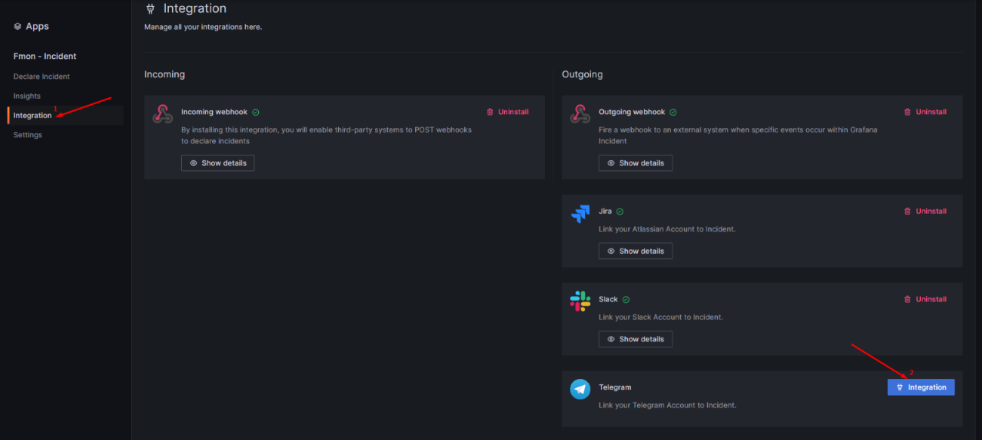The height and width of the screenshot is (440, 982).
Task: Click the Outgoing webhook logo icon
Action: tap(580, 114)
